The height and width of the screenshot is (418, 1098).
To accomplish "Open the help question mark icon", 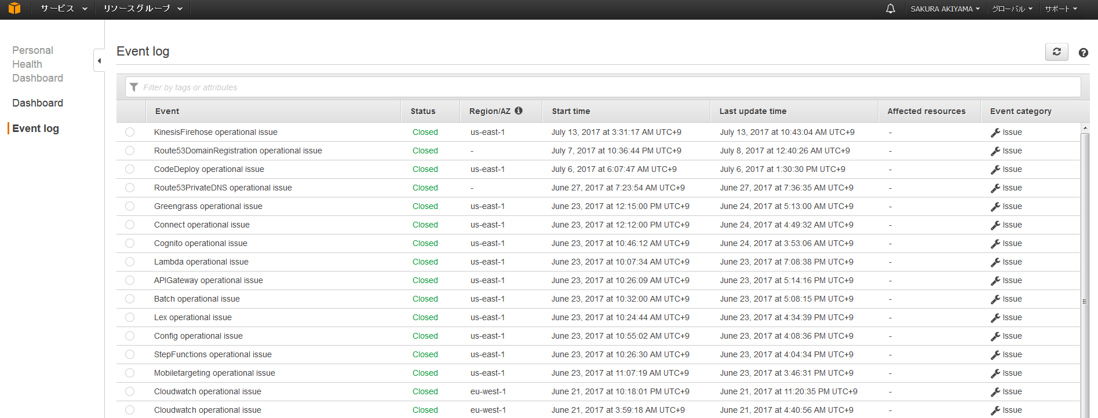I will click(x=1083, y=53).
